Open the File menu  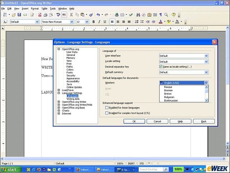tap(3, 9)
